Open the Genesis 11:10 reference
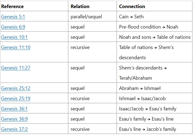Viewport: 194px width, 137px height. pyautogui.click(x=16, y=47)
